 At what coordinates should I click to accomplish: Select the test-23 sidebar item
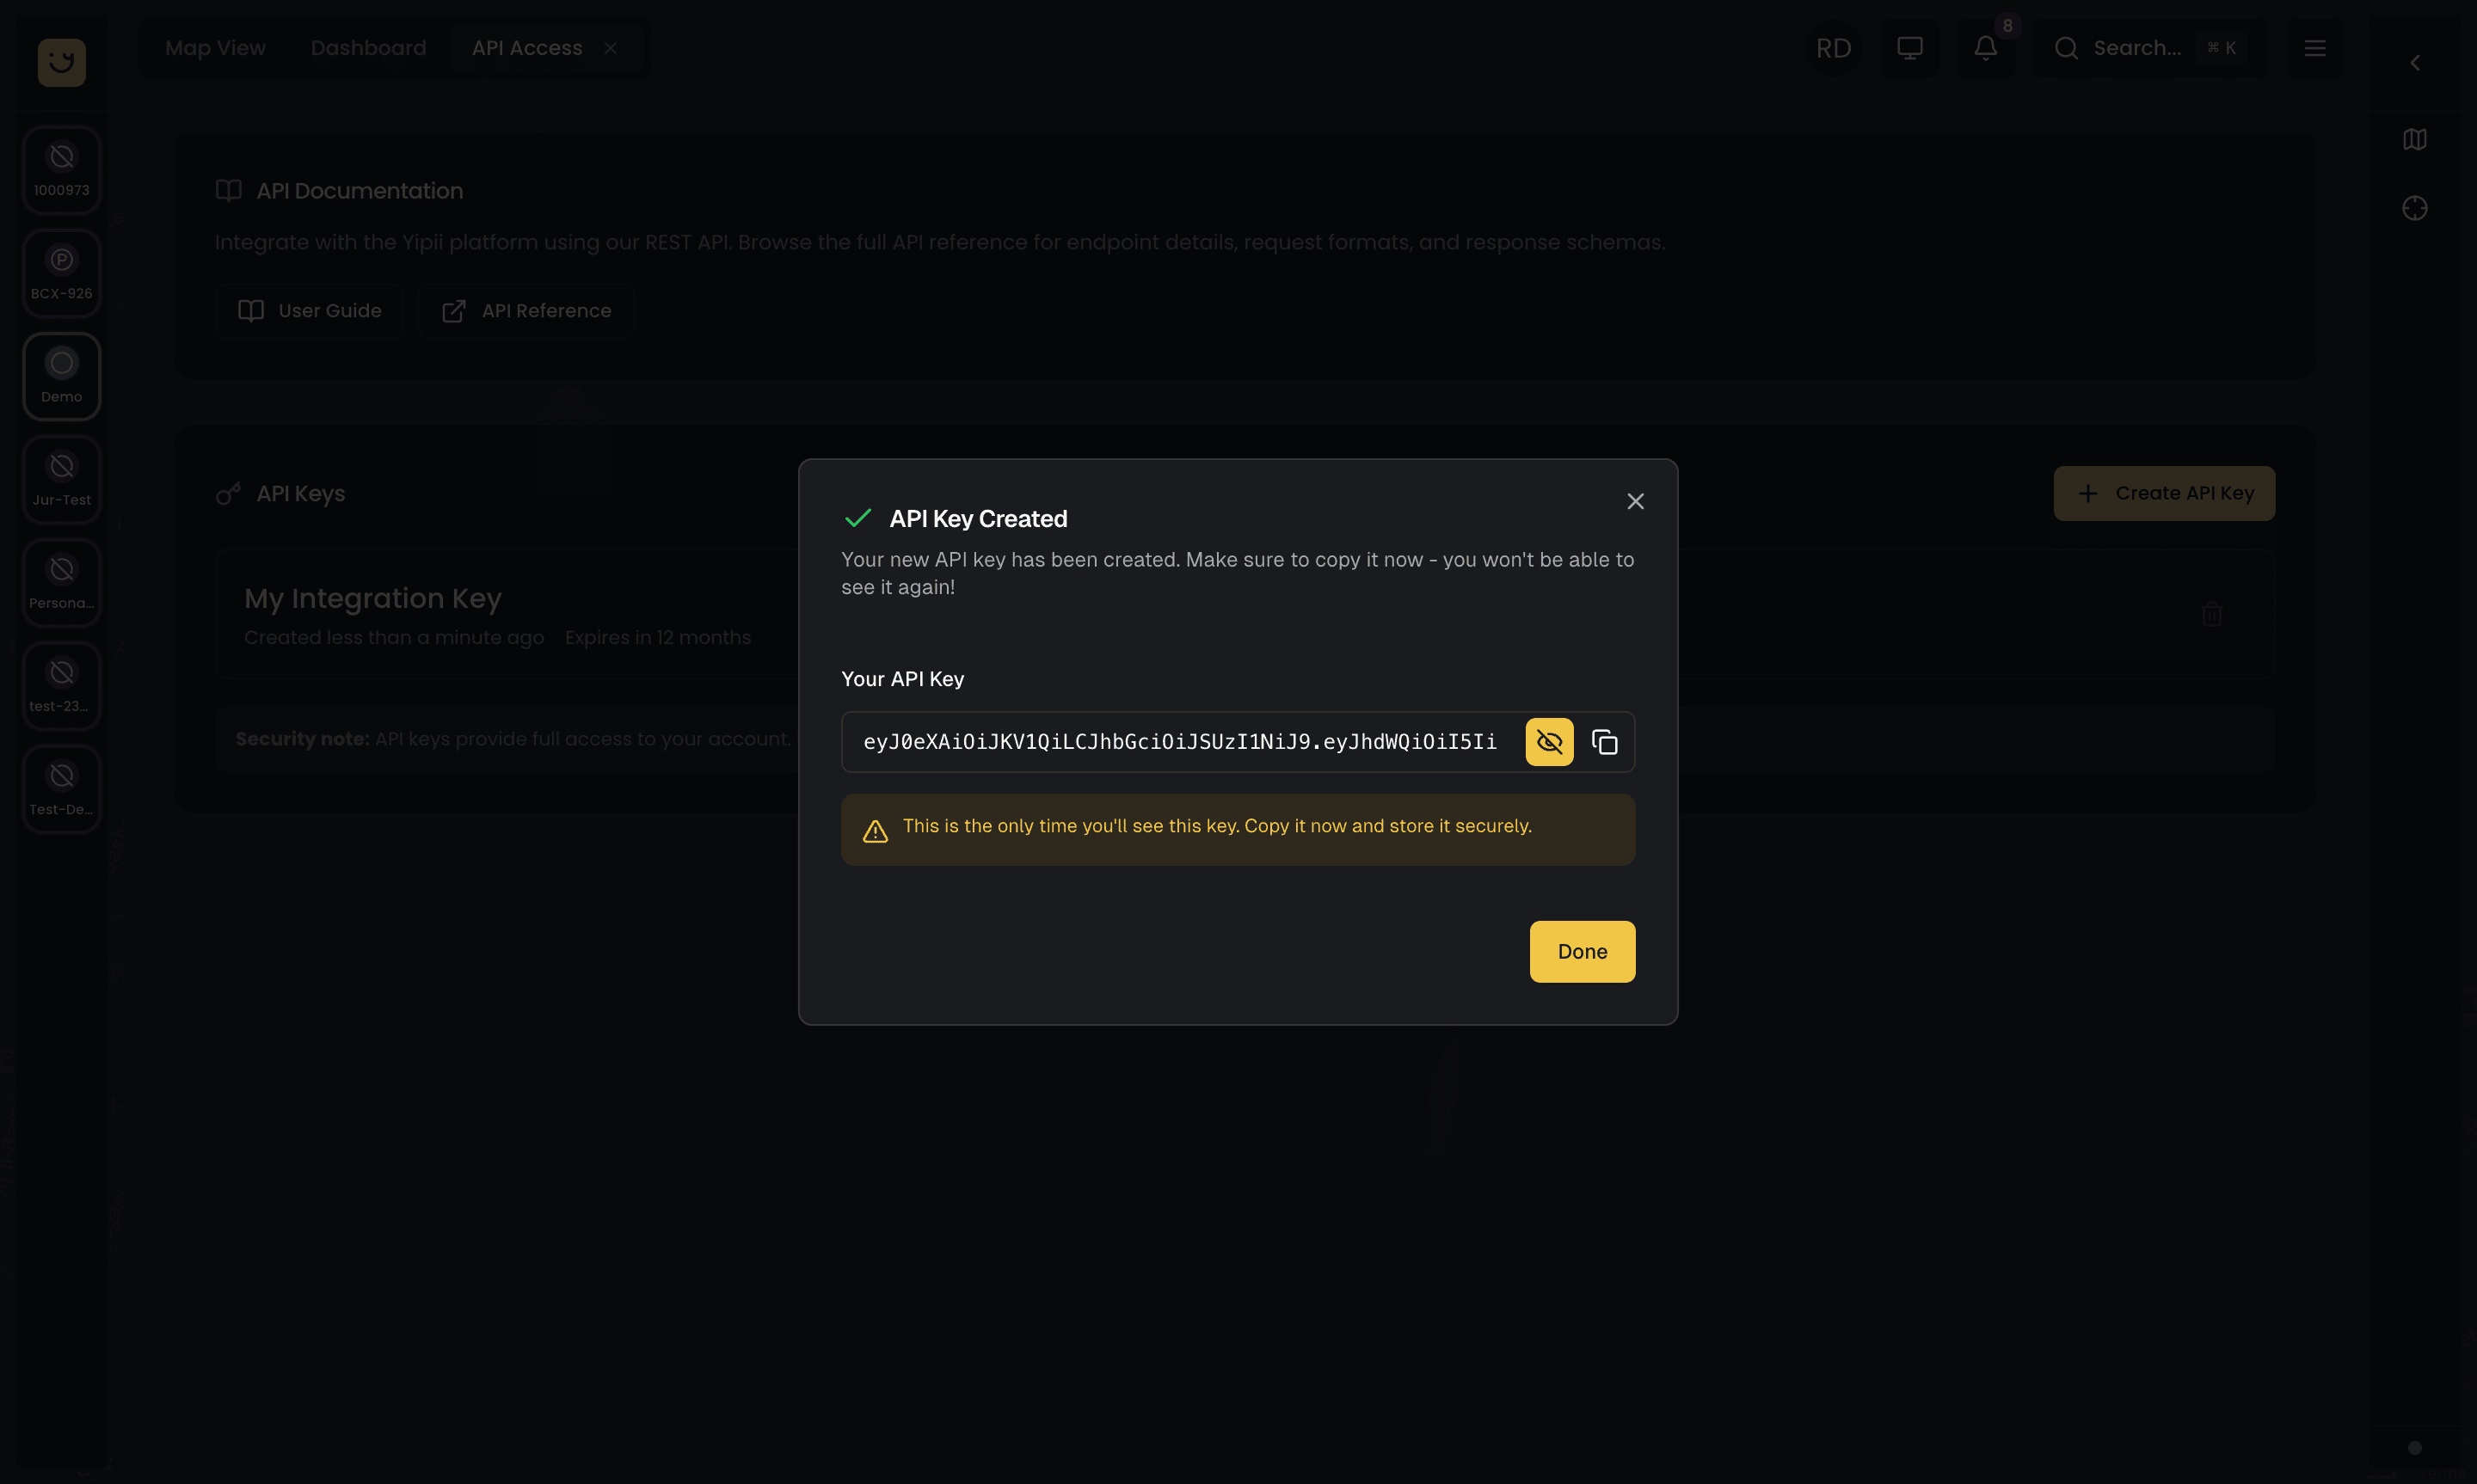[62, 685]
